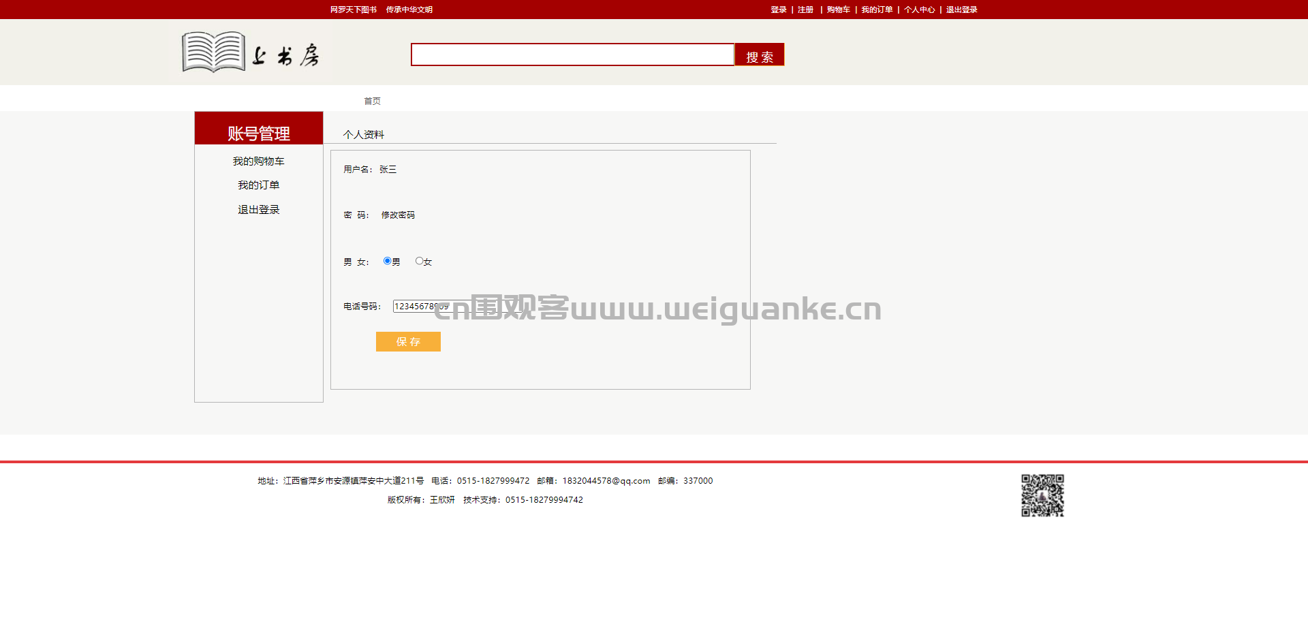1308x639 pixels.
Task: Click the 邮编 337000 text
Action: (x=685, y=481)
